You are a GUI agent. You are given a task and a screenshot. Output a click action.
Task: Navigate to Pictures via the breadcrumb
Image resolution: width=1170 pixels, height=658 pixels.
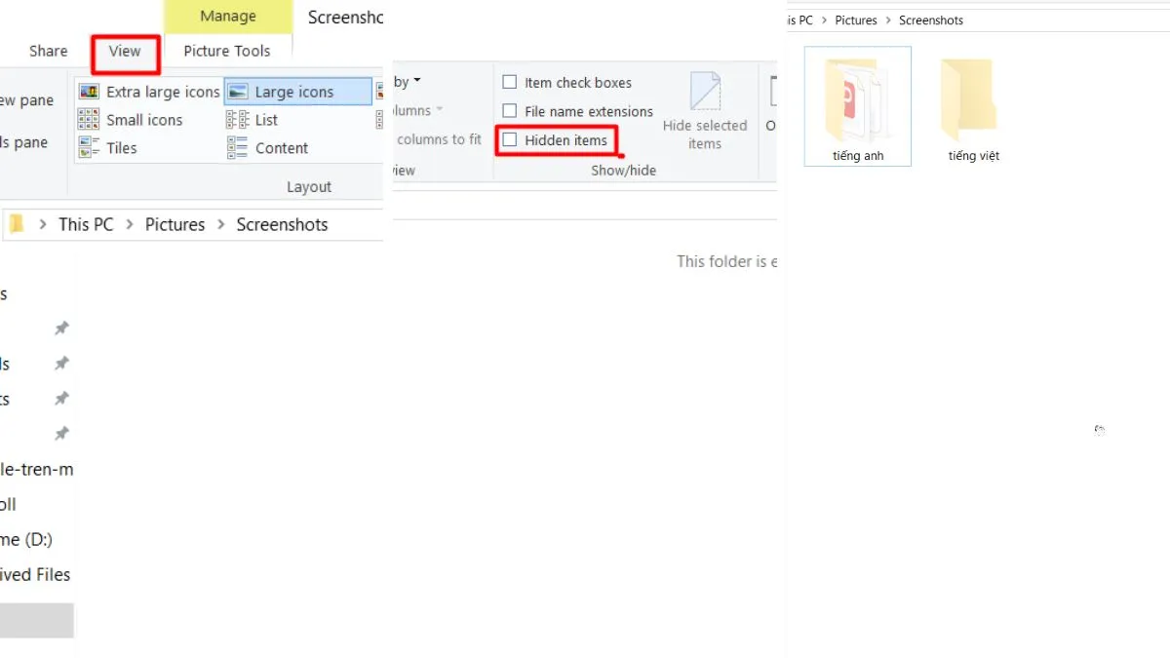click(175, 224)
